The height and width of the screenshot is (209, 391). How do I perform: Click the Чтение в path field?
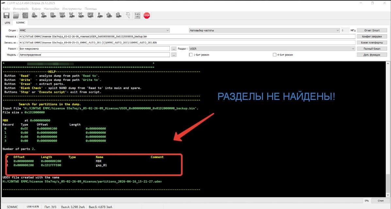187,37
